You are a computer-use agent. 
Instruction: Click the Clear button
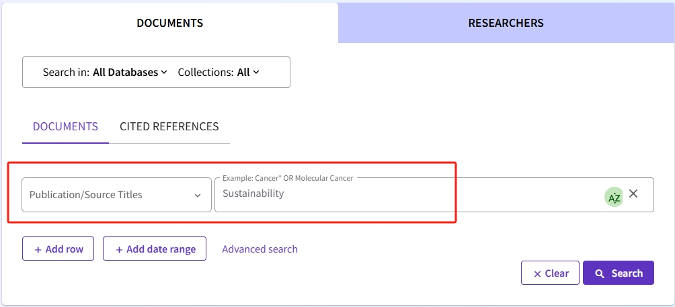pyautogui.click(x=550, y=273)
